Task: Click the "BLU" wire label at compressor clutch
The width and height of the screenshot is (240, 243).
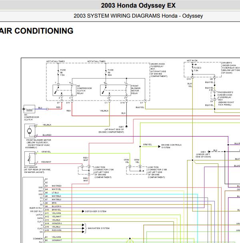Action: point(40,108)
